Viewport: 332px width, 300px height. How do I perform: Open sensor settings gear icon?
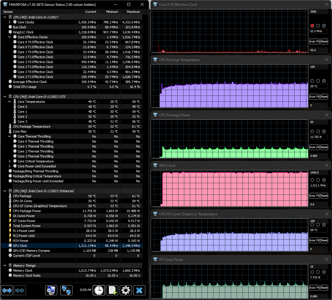[x=125, y=290]
